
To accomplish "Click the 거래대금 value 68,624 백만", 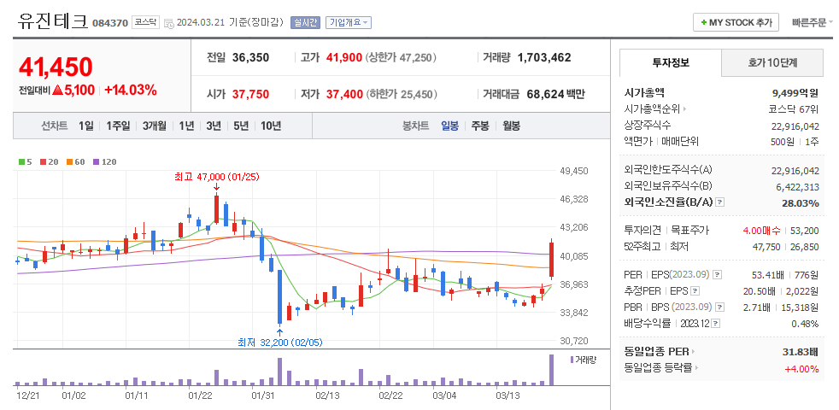I will pyautogui.click(x=556, y=94).
